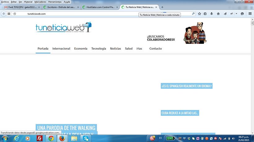The image size is (254, 142).
Task: Click the volume speaker tray icon
Action: click(x=234, y=139)
